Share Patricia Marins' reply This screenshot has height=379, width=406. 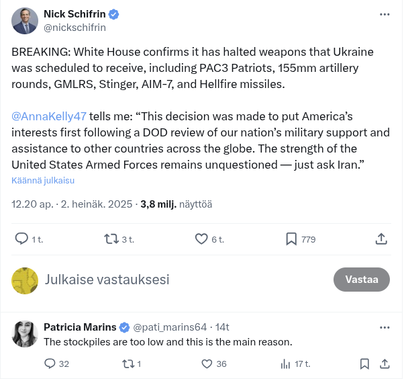coord(385,364)
